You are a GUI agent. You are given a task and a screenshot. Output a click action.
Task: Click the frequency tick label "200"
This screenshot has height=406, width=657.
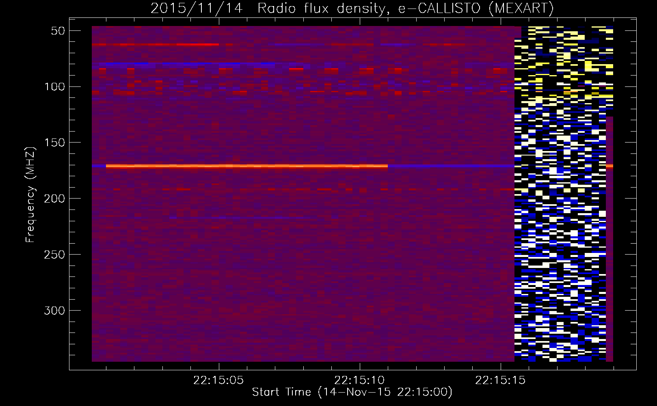pos(55,198)
